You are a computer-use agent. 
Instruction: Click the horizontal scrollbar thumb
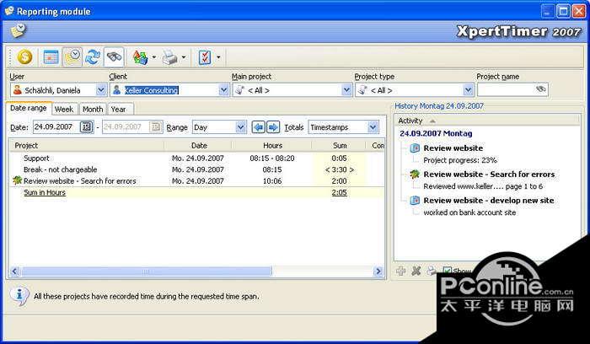(x=147, y=271)
